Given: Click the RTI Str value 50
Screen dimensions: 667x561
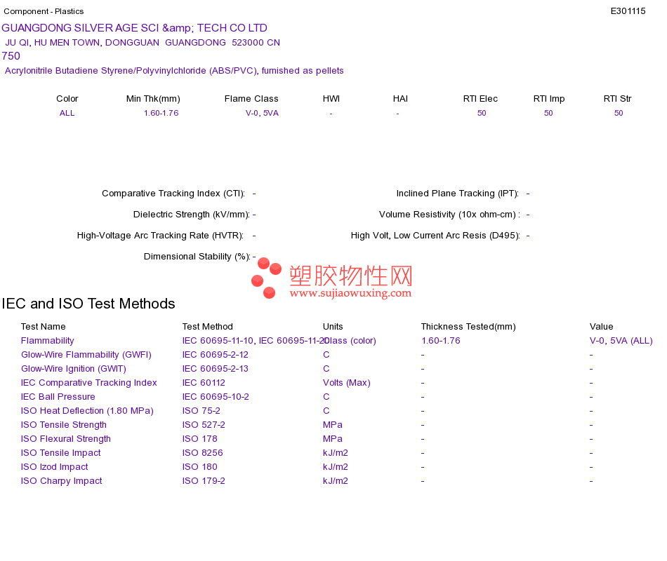Looking at the screenshot, I should coord(619,113).
